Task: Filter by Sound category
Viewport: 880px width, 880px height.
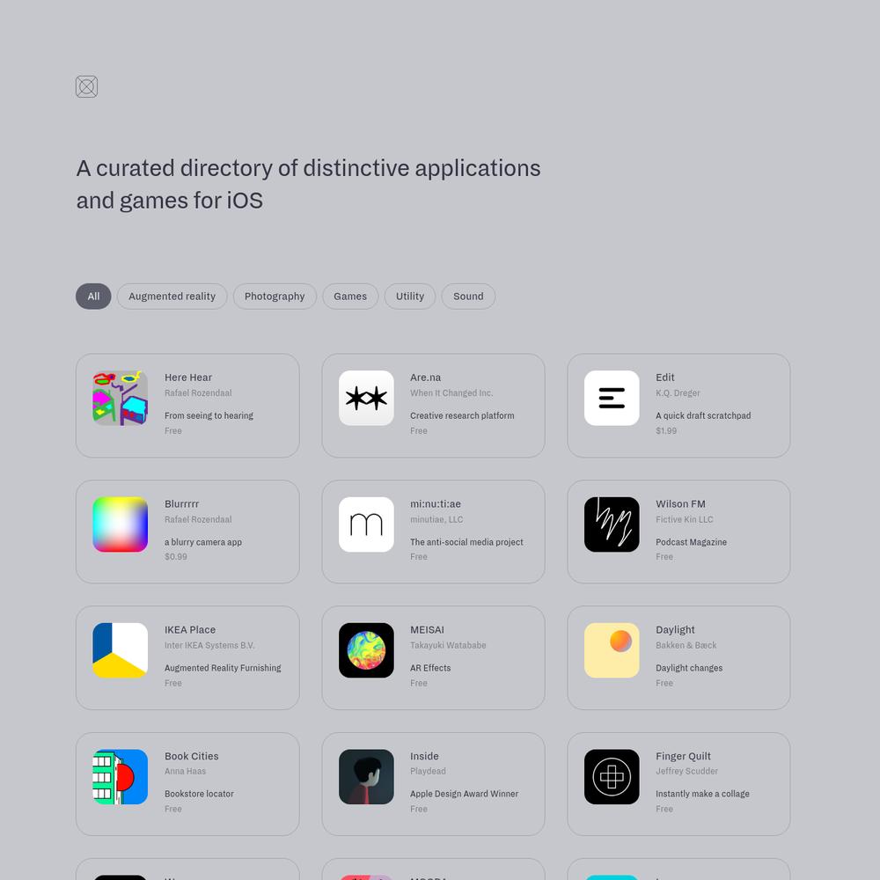Action: (x=468, y=297)
